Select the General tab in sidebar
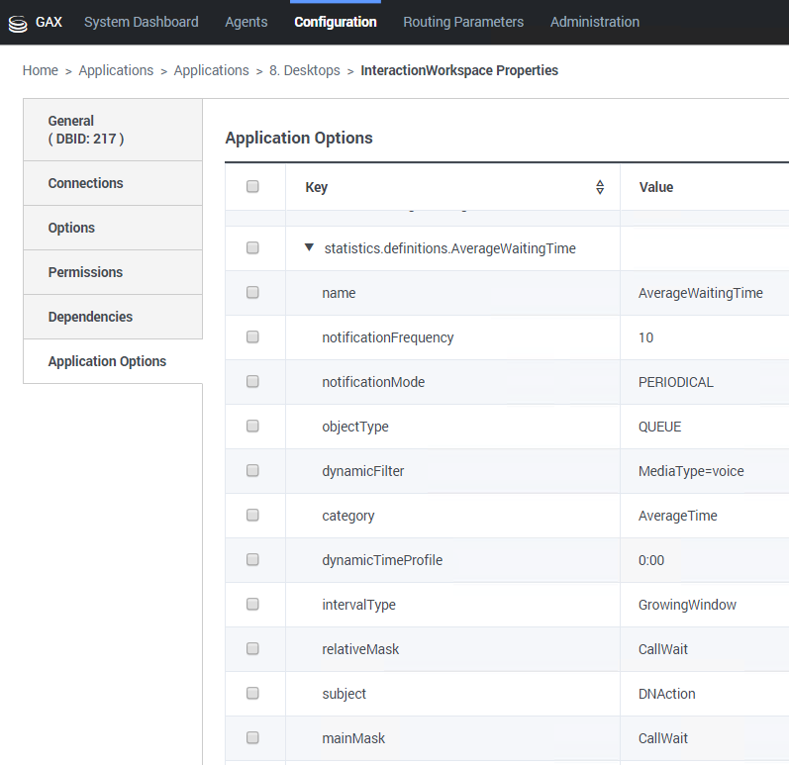 pyautogui.click(x=86, y=130)
